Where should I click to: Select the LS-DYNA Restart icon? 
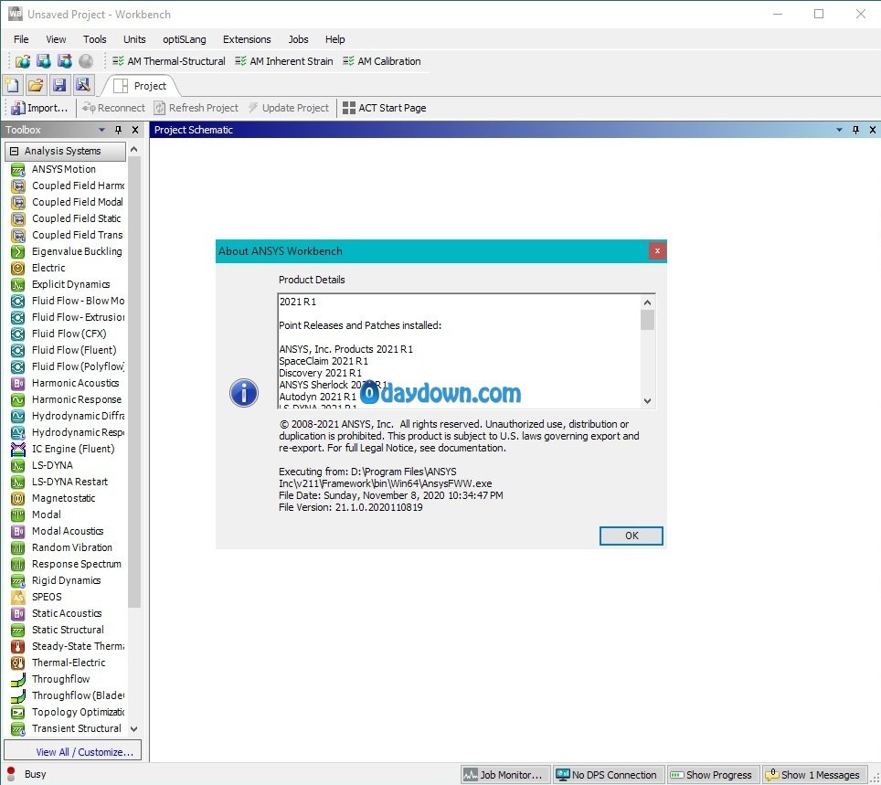coord(18,482)
